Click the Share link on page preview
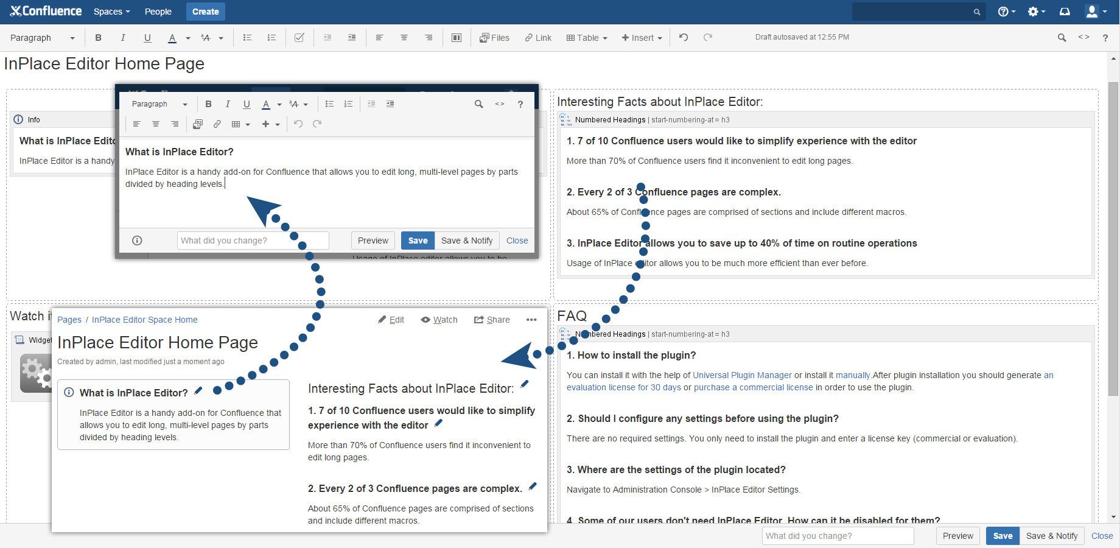Viewport: 1120px width, 548px height. pos(492,320)
